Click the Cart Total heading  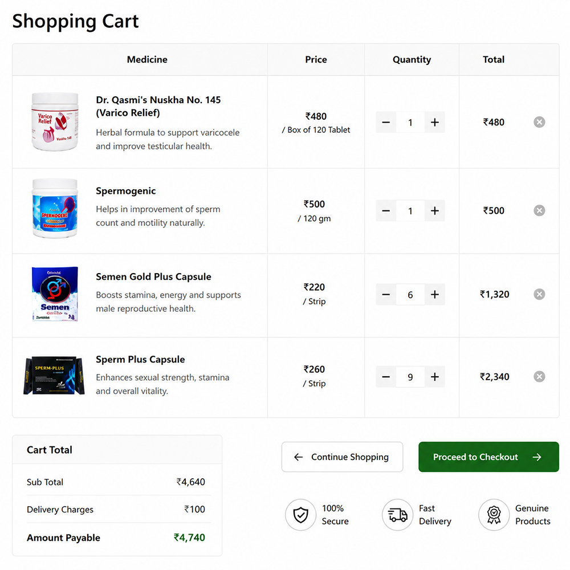[50, 450]
